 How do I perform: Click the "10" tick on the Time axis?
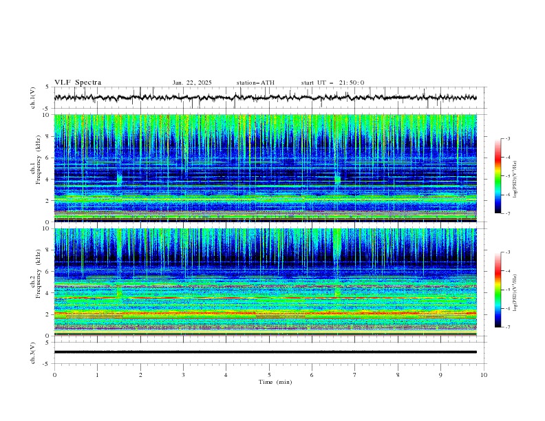[x=484, y=375]
